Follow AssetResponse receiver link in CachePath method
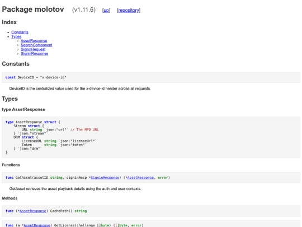This screenshot has height=227, width=302. click(33, 211)
